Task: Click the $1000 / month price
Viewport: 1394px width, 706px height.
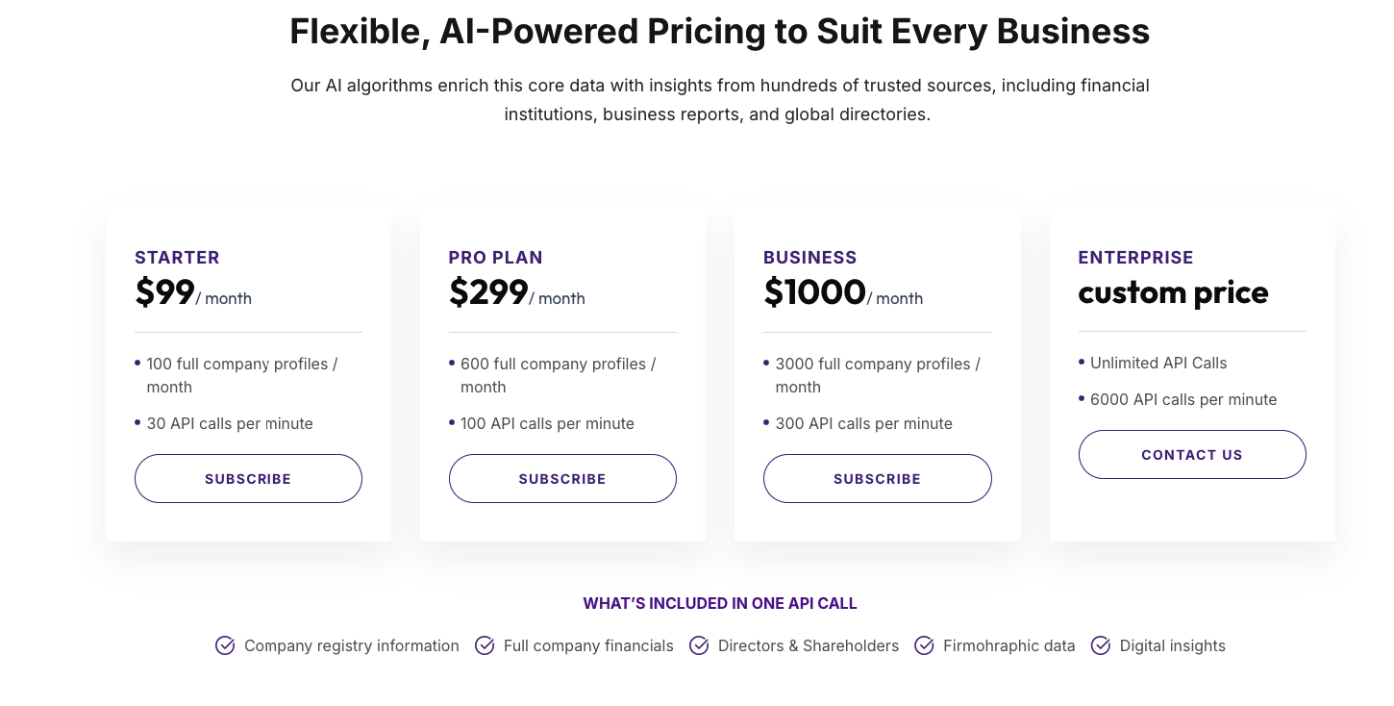Action: point(843,292)
